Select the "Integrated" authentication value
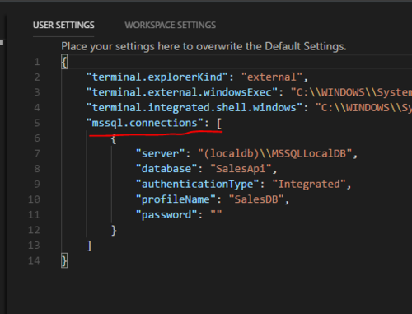Viewport: 412px width, 314px height. 309,185
